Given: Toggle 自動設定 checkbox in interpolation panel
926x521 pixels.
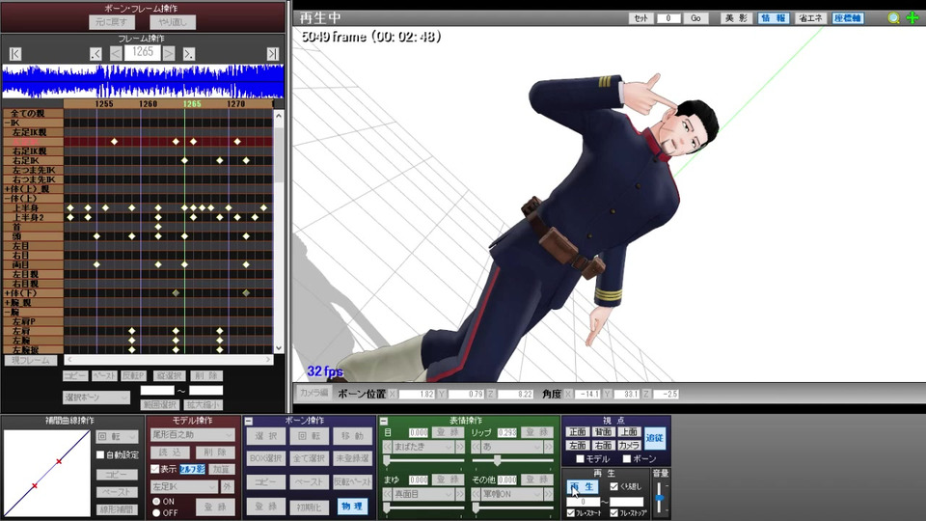Looking at the screenshot, I should click(x=100, y=454).
